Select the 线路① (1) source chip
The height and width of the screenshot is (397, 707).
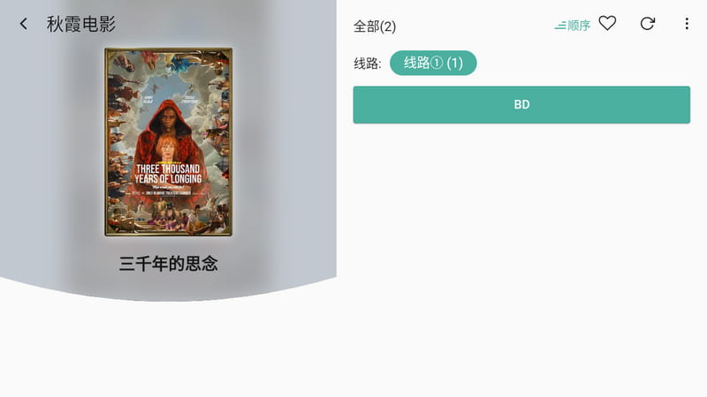433,63
